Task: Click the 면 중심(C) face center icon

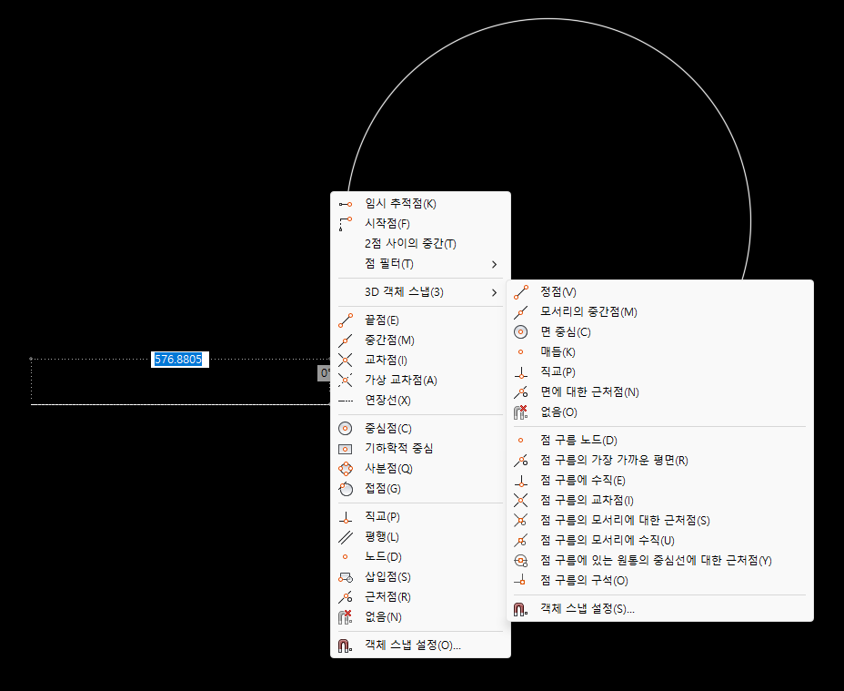Action: (x=521, y=332)
